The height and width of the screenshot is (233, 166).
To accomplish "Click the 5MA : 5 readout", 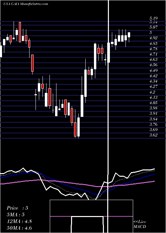I will pyautogui.click(x=16, y=215).
